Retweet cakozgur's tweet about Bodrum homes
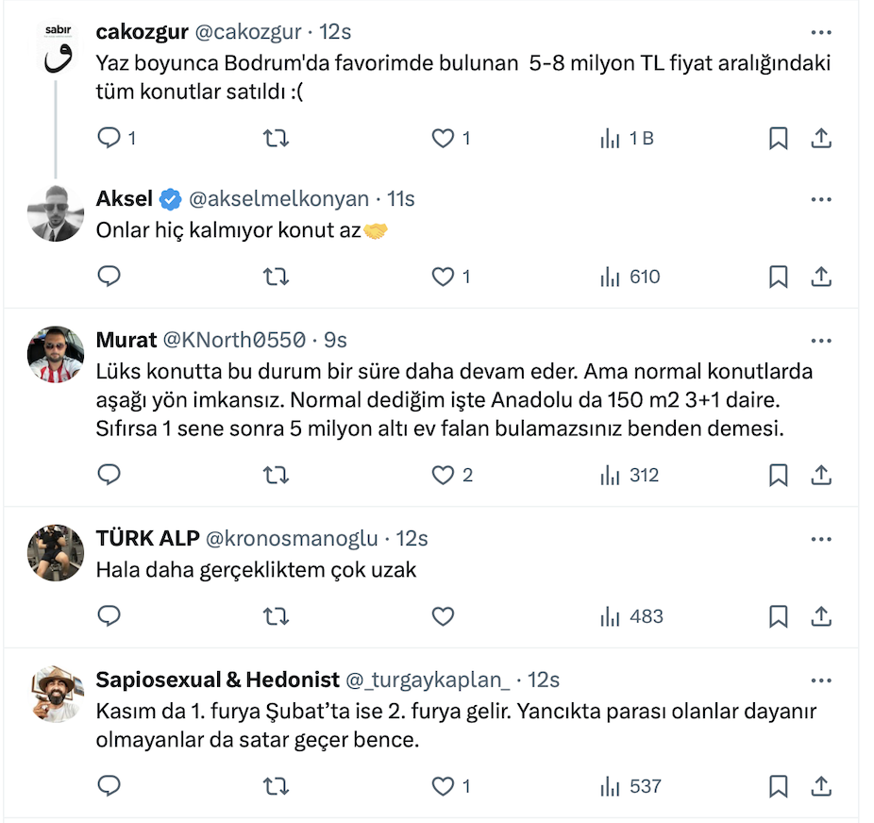This screenshot has width=874, height=823. (275, 139)
